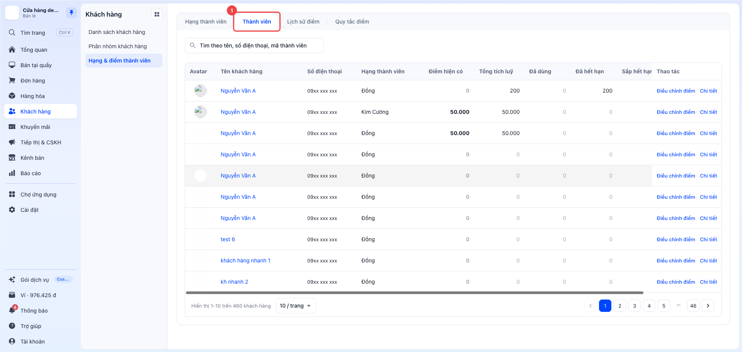Image resolution: width=742 pixels, height=352 pixels.
Task: Click the Khuyến mãi ticket icon
Action: pos(12,127)
